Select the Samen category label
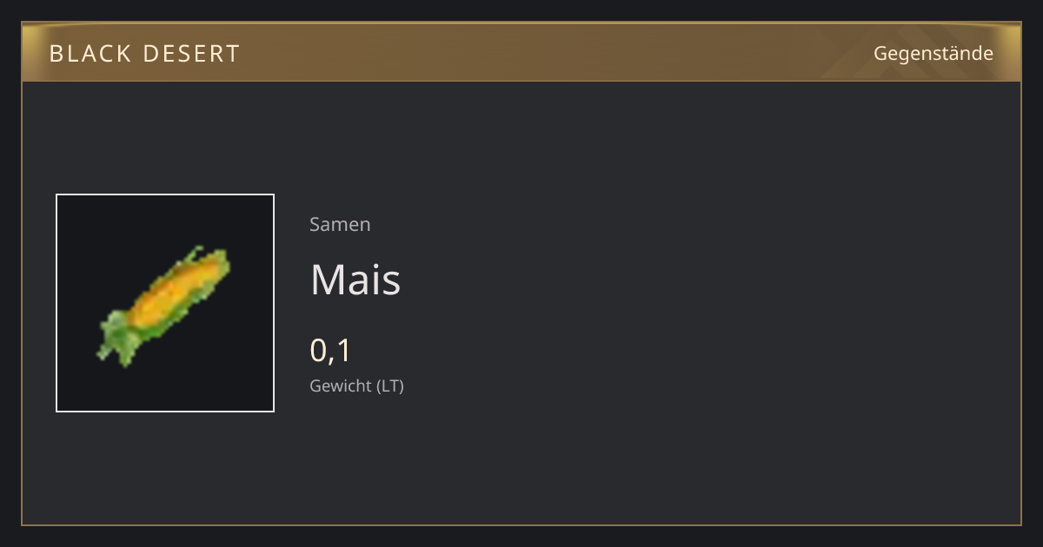Viewport: 1043px width, 547px height. 340,224
